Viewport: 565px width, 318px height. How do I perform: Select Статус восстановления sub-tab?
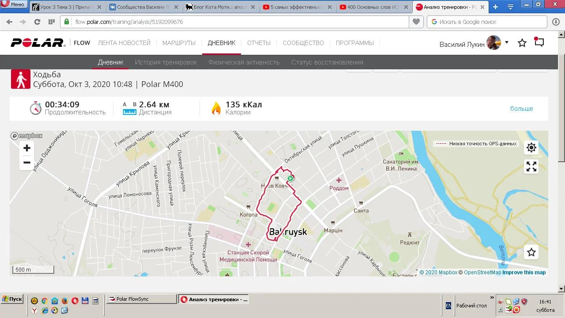[x=327, y=62]
